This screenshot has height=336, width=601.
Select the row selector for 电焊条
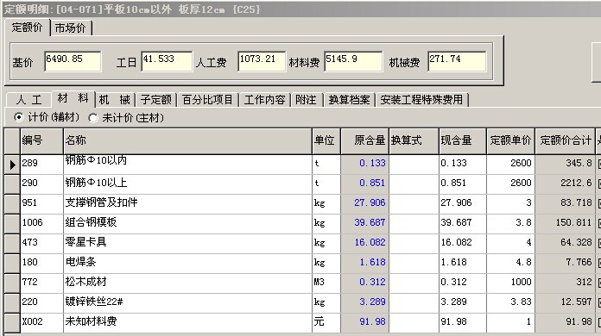(x=12, y=264)
